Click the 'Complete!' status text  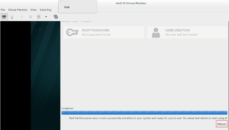pos(67,108)
